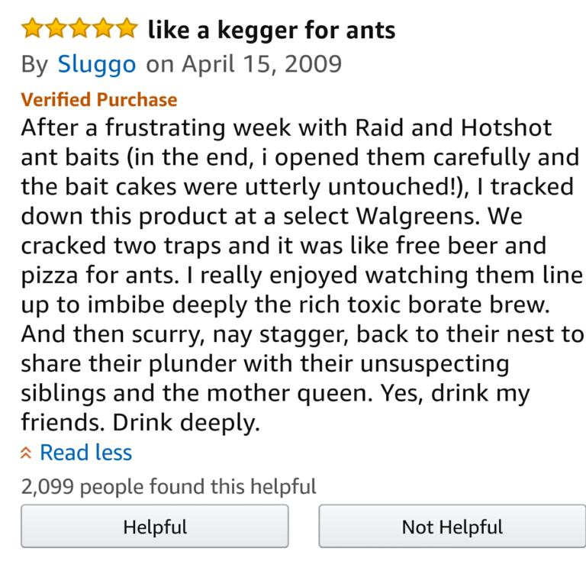Mark the review as Helpful
This screenshot has height=564, width=586.
click(x=155, y=527)
